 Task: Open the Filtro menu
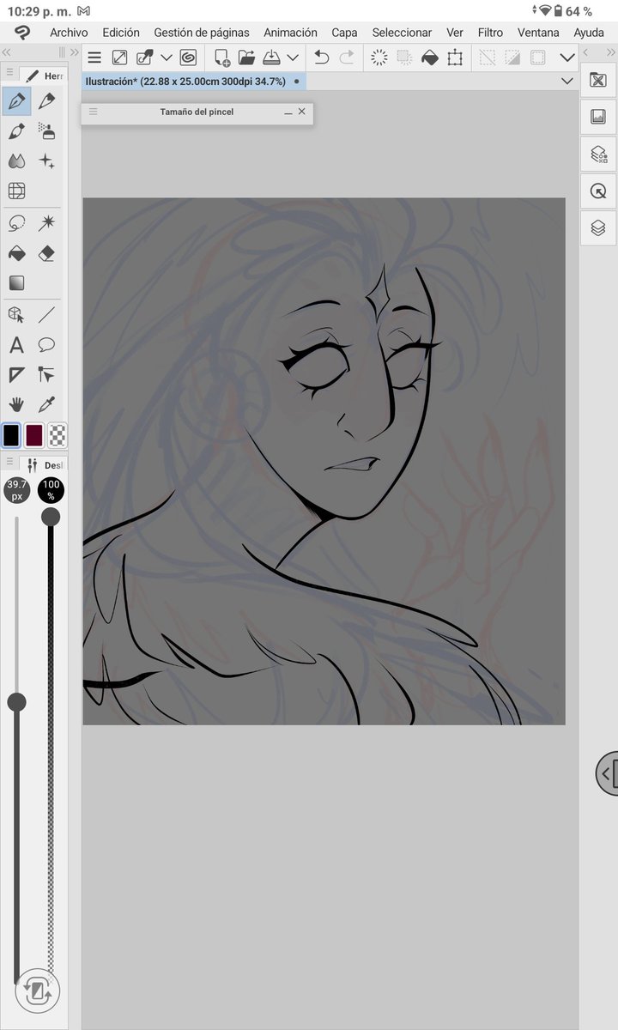coord(490,33)
